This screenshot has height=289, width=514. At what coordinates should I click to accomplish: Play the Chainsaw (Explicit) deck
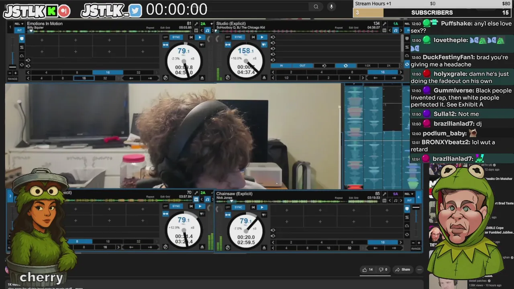pyautogui.click(x=262, y=208)
